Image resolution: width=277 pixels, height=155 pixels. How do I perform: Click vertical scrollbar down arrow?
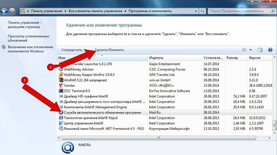tap(274, 133)
